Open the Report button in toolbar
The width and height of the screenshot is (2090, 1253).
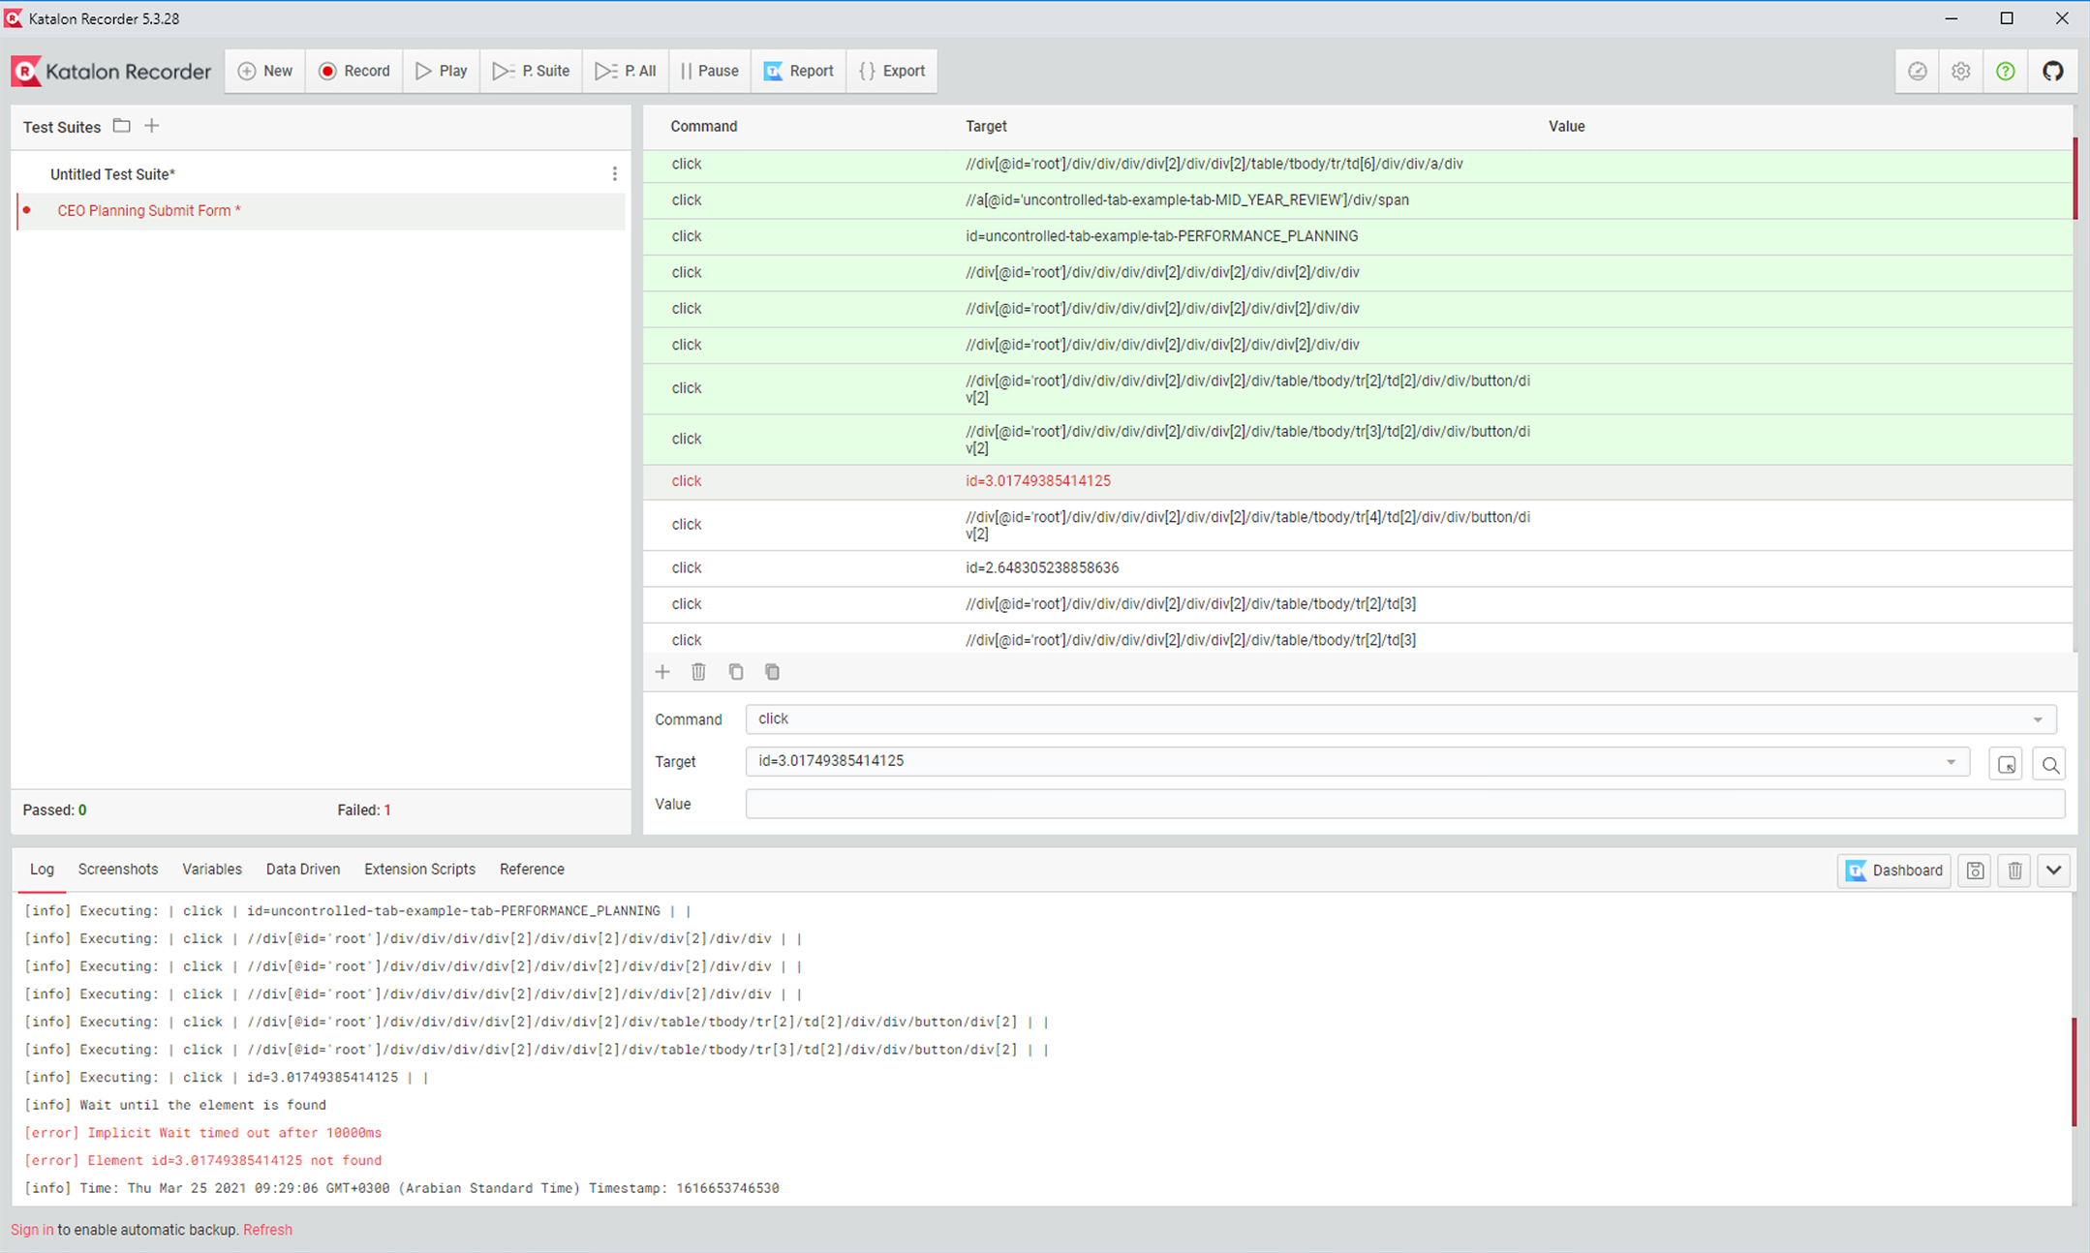coord(799,71)
